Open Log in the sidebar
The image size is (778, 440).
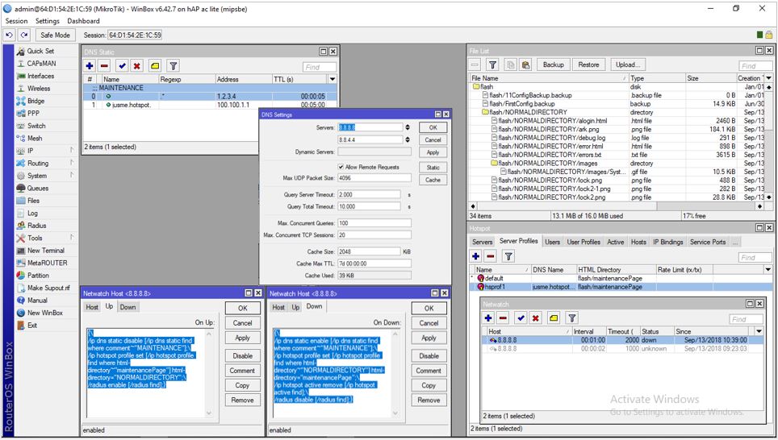(x=32, y=213)
